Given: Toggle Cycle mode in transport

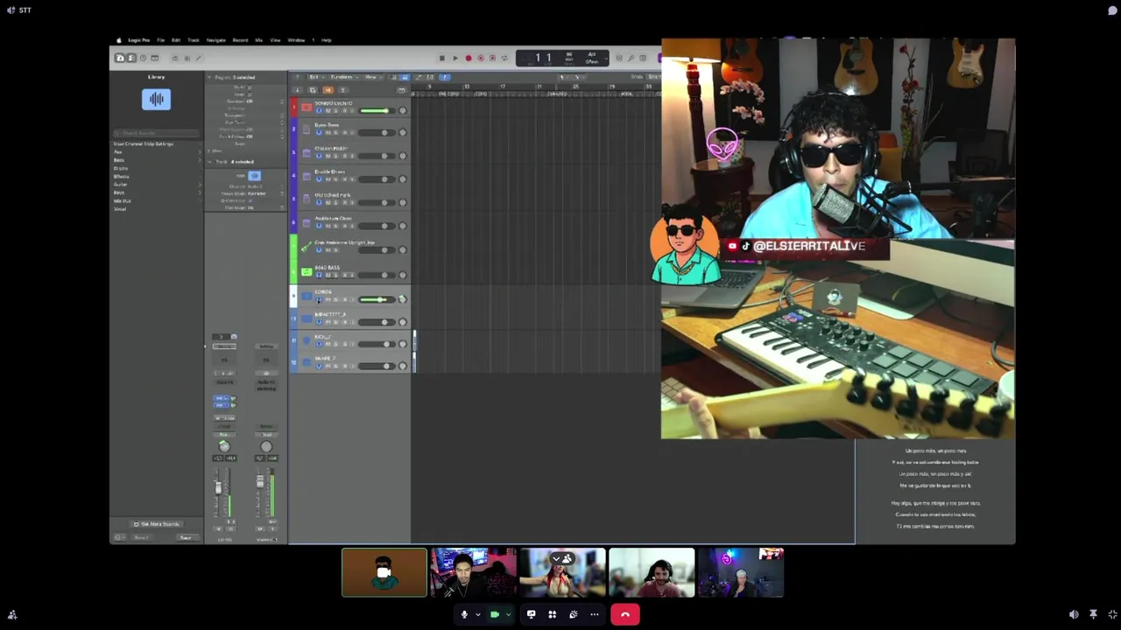Looking at the screenshot, I should click(x=504, y=58).
